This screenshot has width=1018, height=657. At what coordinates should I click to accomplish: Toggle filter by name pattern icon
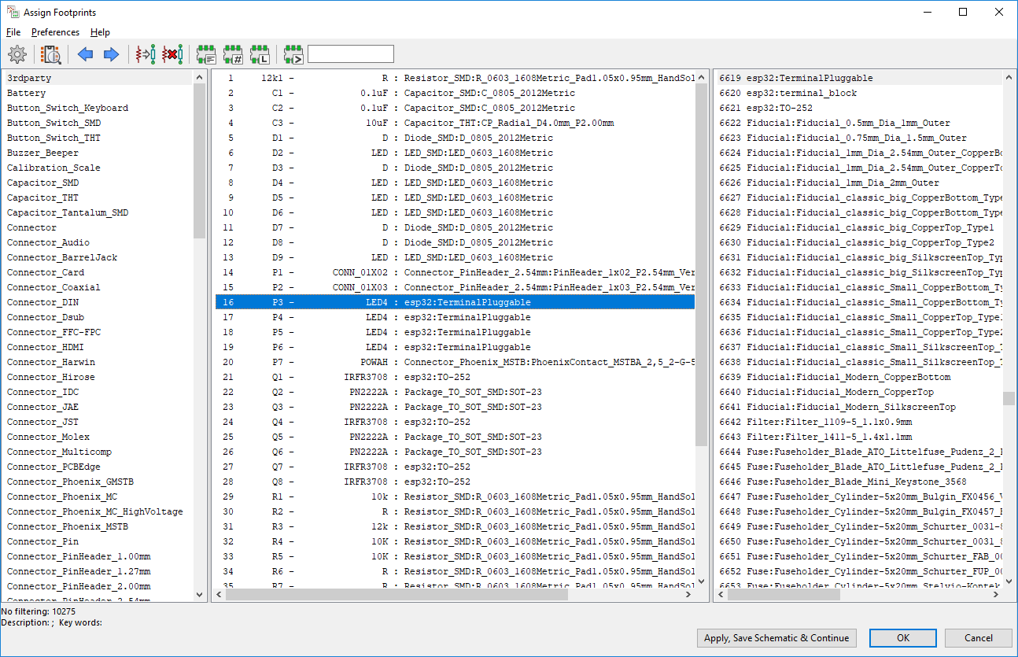tap(293, 54)
